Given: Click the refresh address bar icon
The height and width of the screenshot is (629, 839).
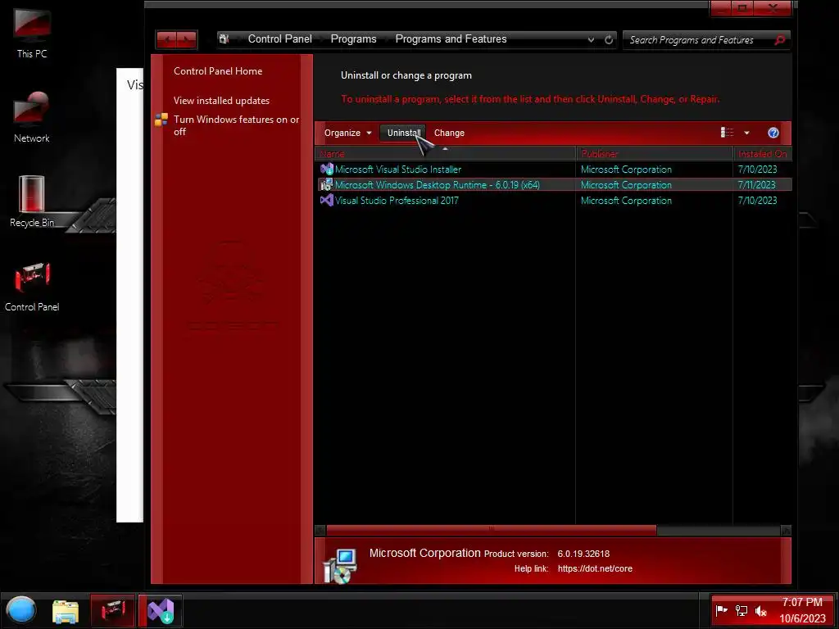Looking at the screenshot, I should point(609,39).
